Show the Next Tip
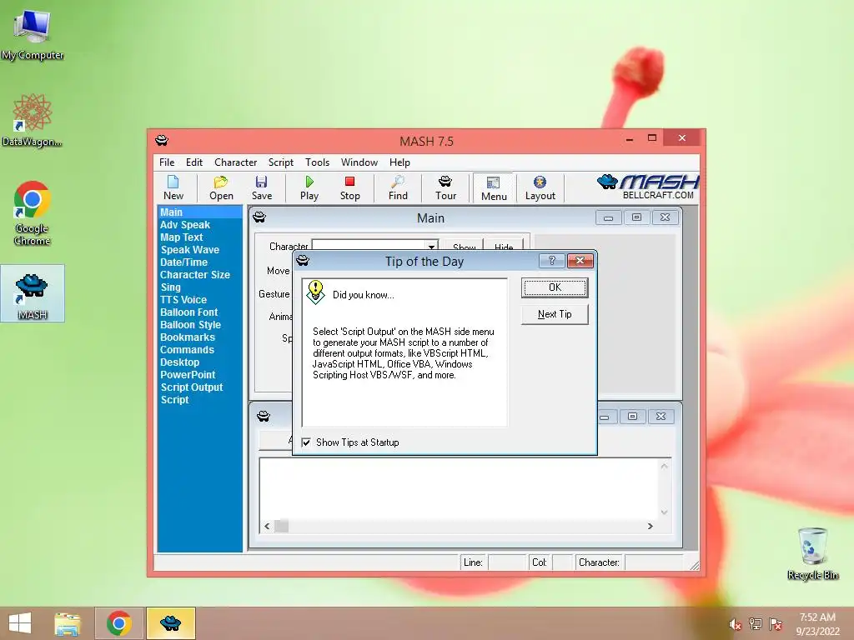854x640 pixels. 555,314
